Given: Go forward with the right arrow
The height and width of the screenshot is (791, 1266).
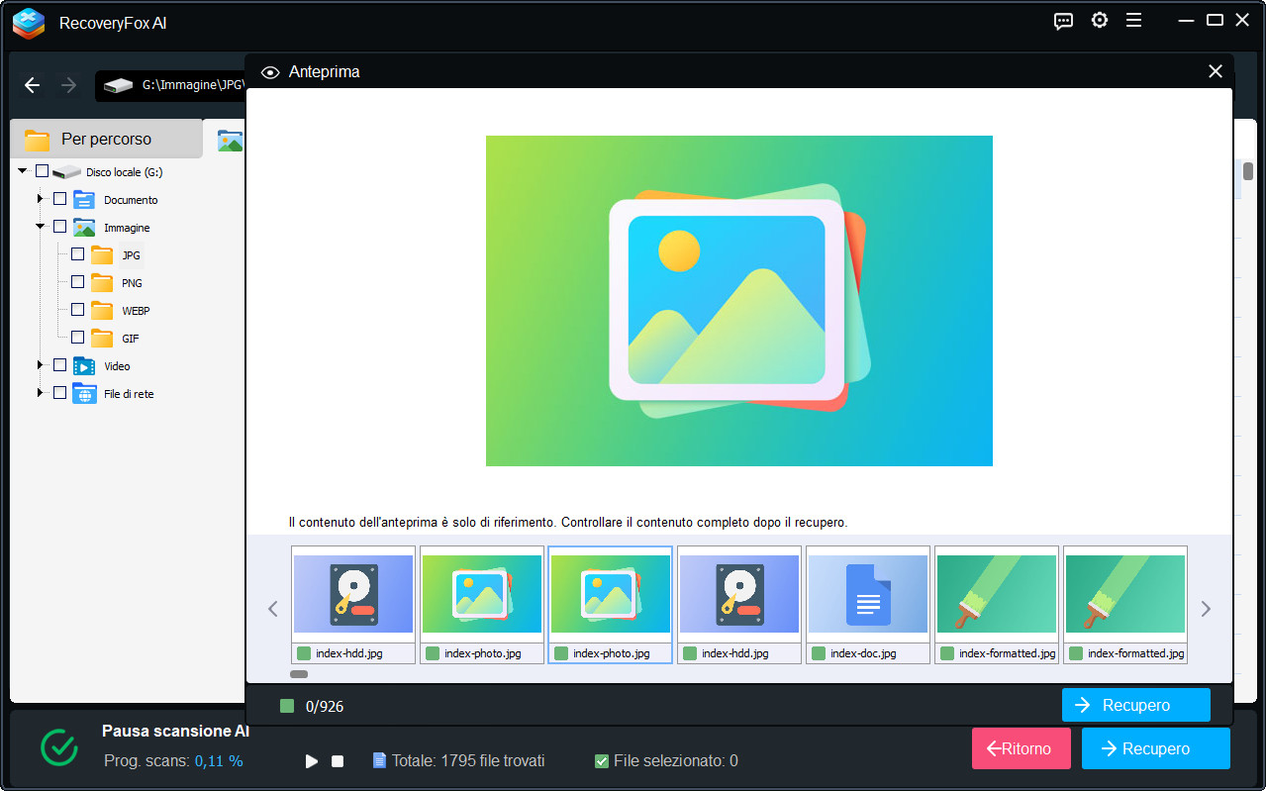Looking at the screenshot, I should (68, 85).
